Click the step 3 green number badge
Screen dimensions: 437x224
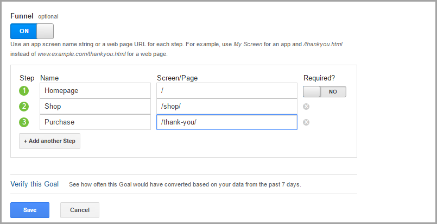pyautogui.click(x=24, y=122)
